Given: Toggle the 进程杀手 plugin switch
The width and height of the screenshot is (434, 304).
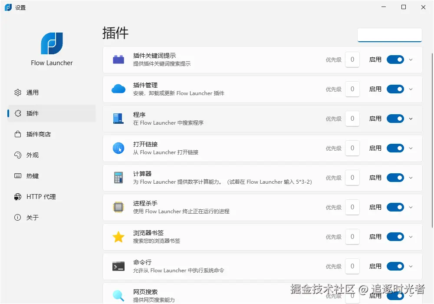Looking at the screenshot, I should [x=395, y=207].
